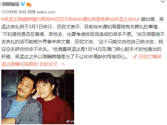Open the post options chevron at top right
The height and width of the screenshot is (125, 167).
[x=163, y=2]
